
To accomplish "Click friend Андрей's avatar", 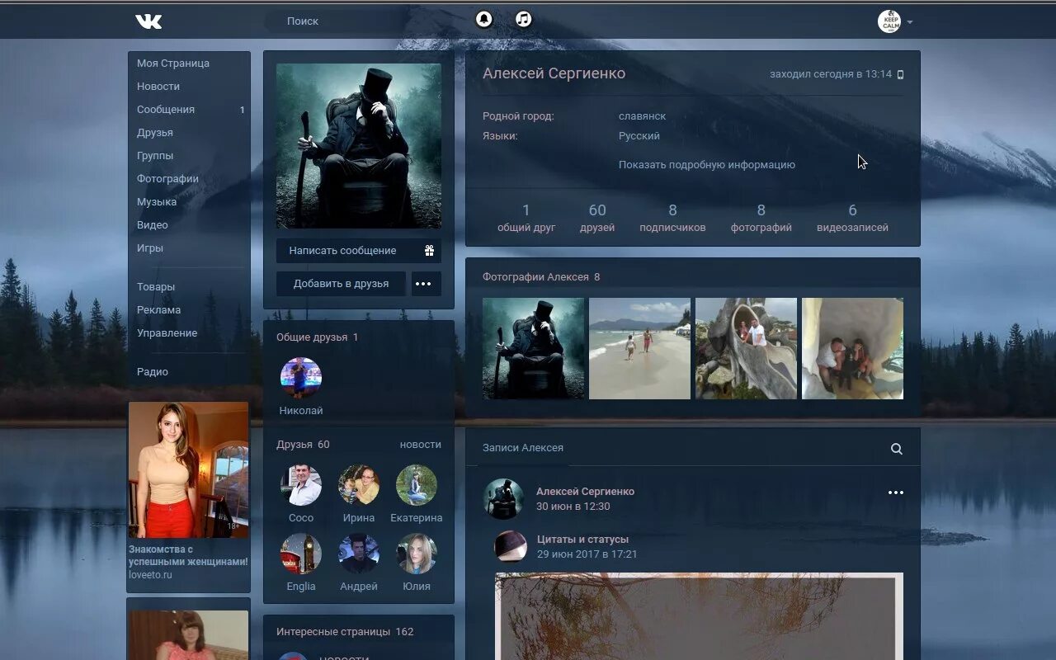I will pyautogui.click(x=359, y=554).
